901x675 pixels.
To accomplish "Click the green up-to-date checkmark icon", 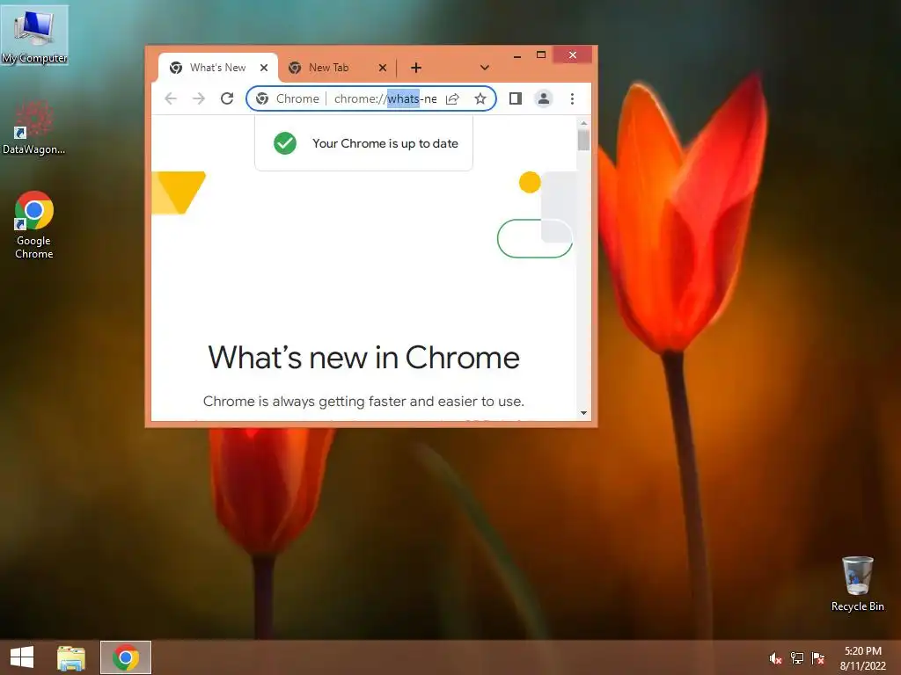I will pos(285,143).
